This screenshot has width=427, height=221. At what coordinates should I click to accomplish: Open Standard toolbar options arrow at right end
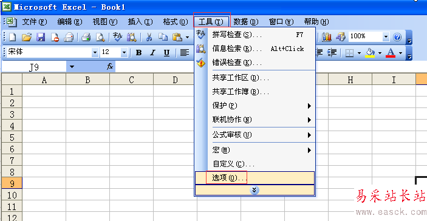409,37
